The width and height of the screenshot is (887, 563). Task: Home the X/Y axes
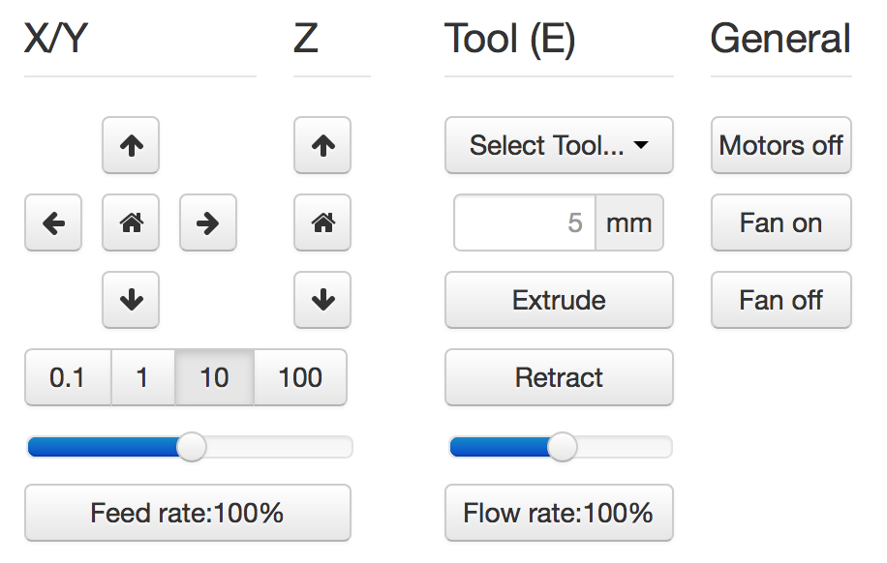tap(131, 222)
